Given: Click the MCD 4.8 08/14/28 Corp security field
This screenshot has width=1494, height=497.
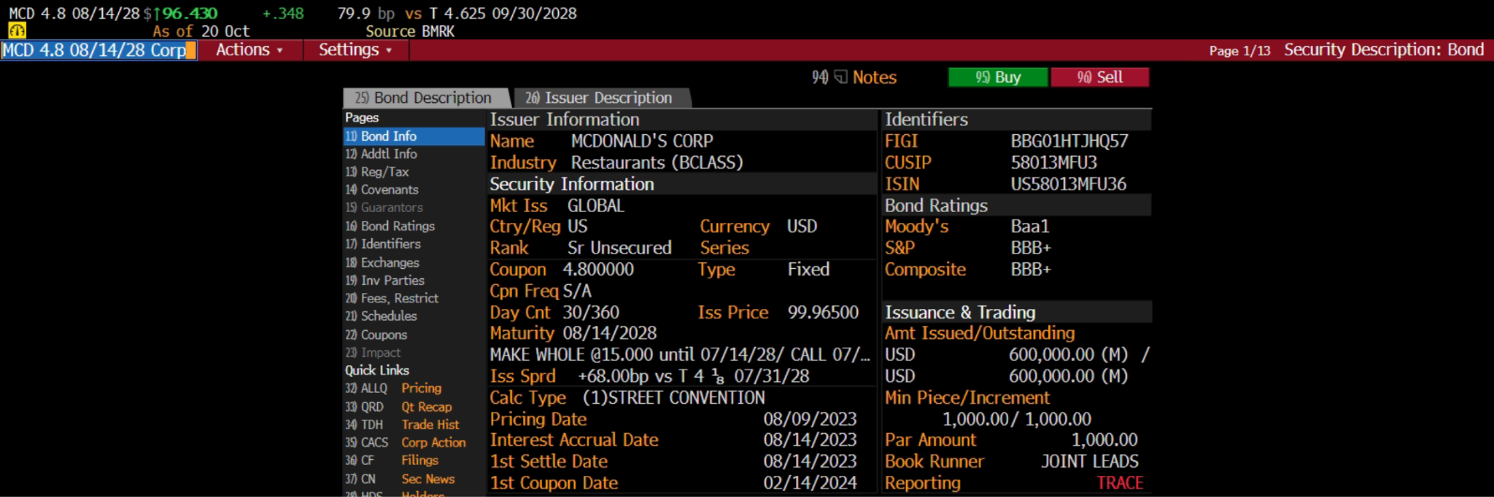Looking at the screenshot, I should click(x=98, y=50).
